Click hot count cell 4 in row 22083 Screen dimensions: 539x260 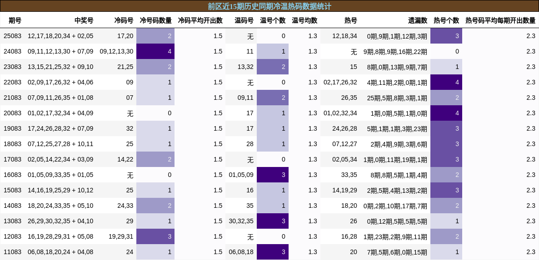tap(446, 82)
